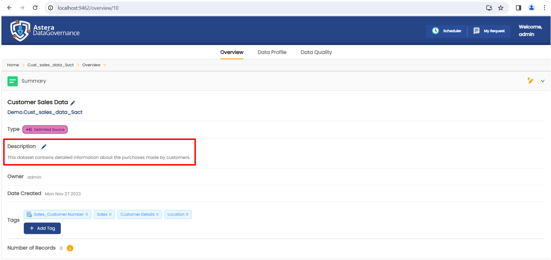Remove the Customer Details tag
Image resolution: width=551 pixels, height=260 pixels.
point(157,215)
